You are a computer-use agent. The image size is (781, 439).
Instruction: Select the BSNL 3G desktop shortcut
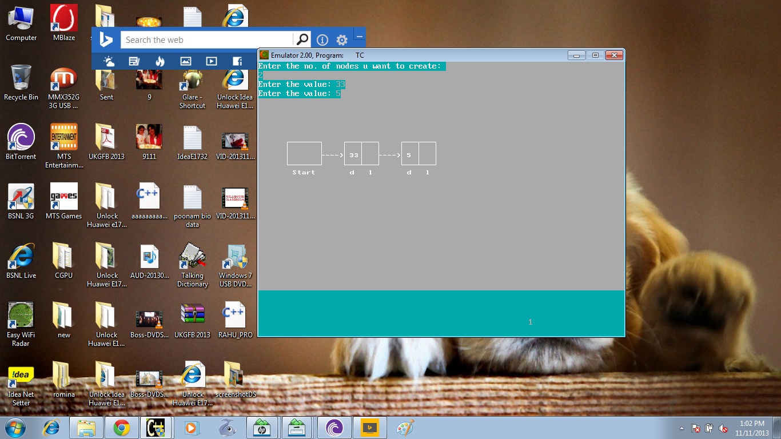pos(21,202)
